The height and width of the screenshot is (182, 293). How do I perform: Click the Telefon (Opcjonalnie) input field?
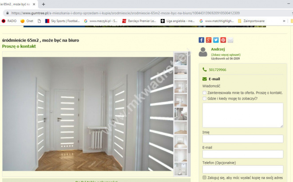coord(243,170)
